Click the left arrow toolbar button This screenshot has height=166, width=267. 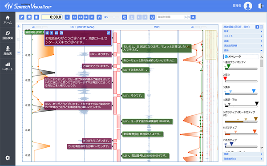tap(139, 17)
